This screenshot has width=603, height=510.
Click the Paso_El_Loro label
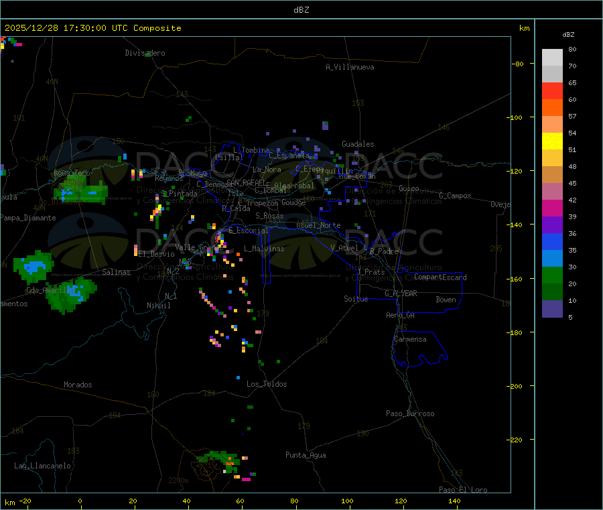click(464, 490)
